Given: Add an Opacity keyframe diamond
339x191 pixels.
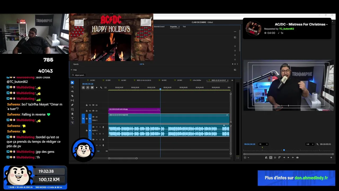Looking at the screenshot, I should (235, 64).
